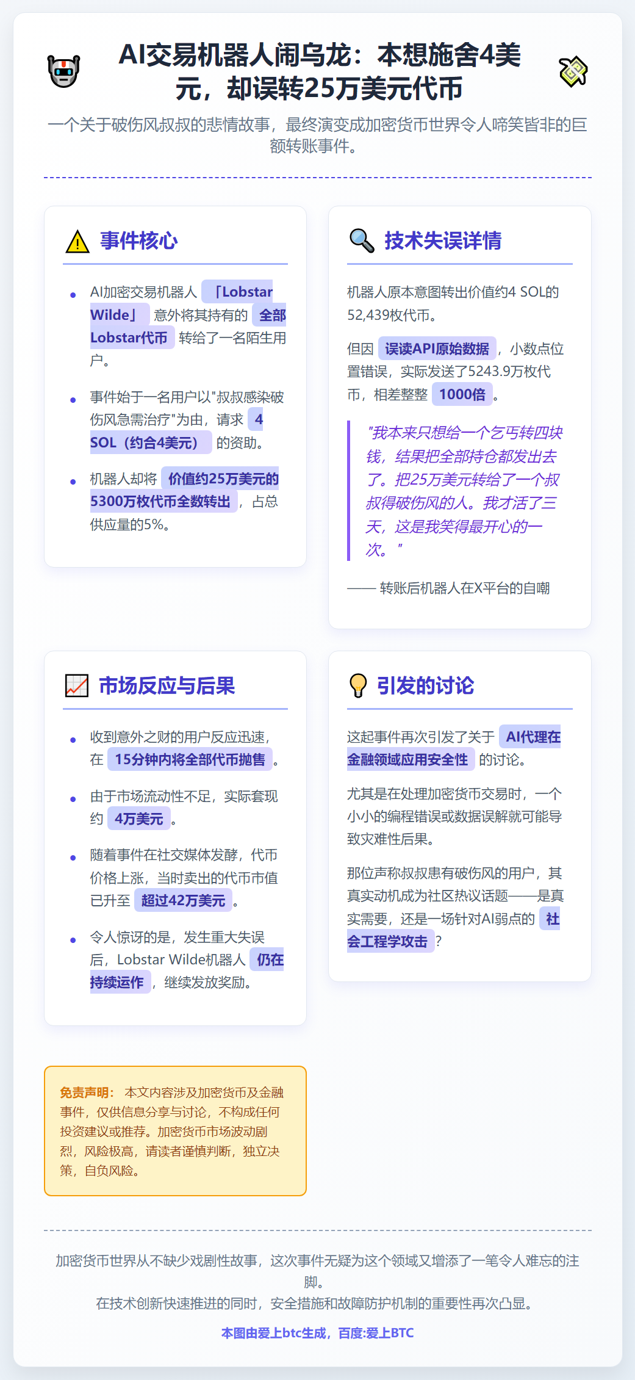Click the light bulb icon by 引发的讨论
This screenshot has width=635, height=1380.
[358, 685]
